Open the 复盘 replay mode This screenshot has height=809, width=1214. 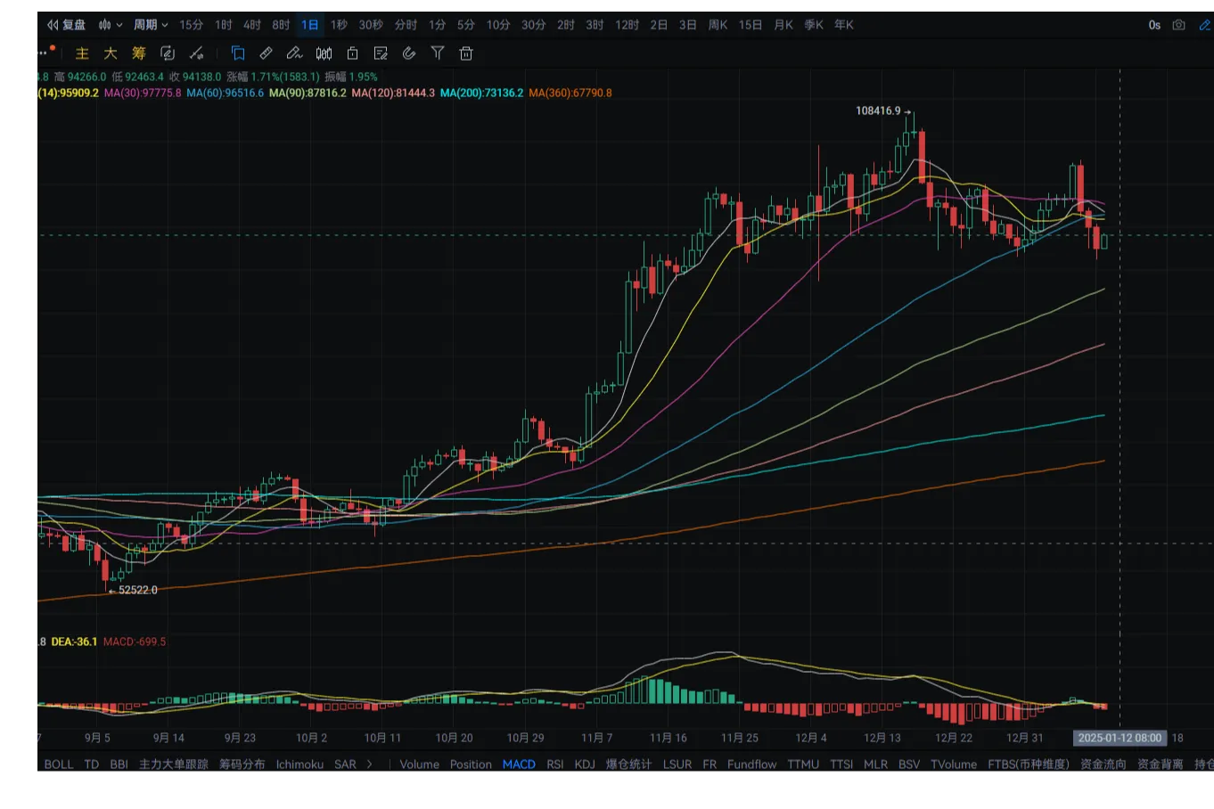[67, 25]
